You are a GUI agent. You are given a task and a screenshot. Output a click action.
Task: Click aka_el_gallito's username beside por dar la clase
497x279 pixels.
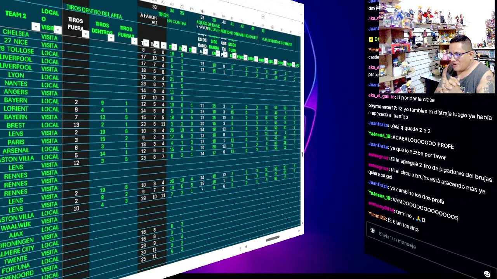click(x=381, y=96)
